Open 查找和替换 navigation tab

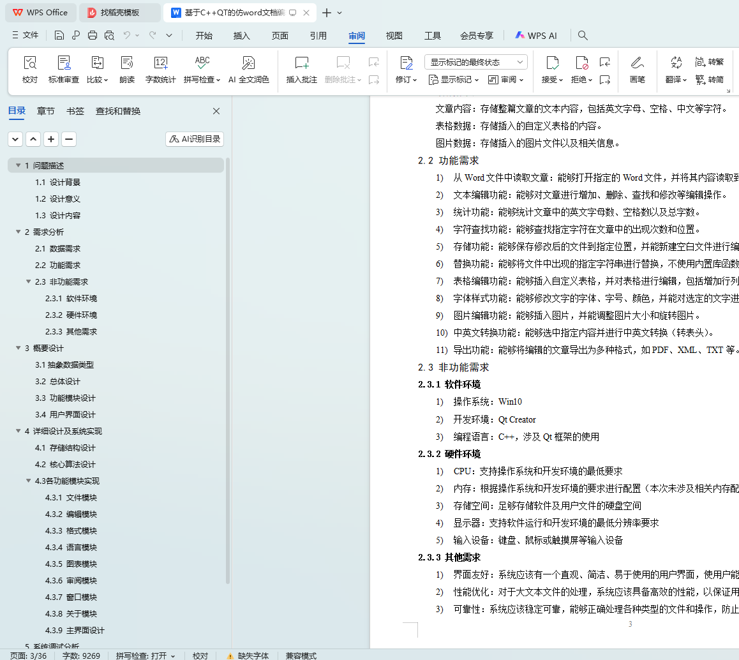click(x=118, y=111)
